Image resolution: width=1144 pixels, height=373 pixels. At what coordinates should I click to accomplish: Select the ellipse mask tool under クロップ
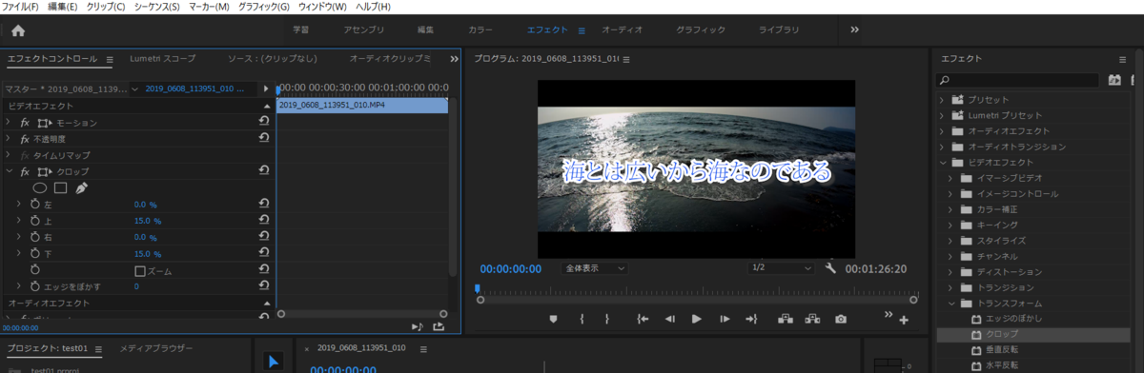click(x=40, y=188)
